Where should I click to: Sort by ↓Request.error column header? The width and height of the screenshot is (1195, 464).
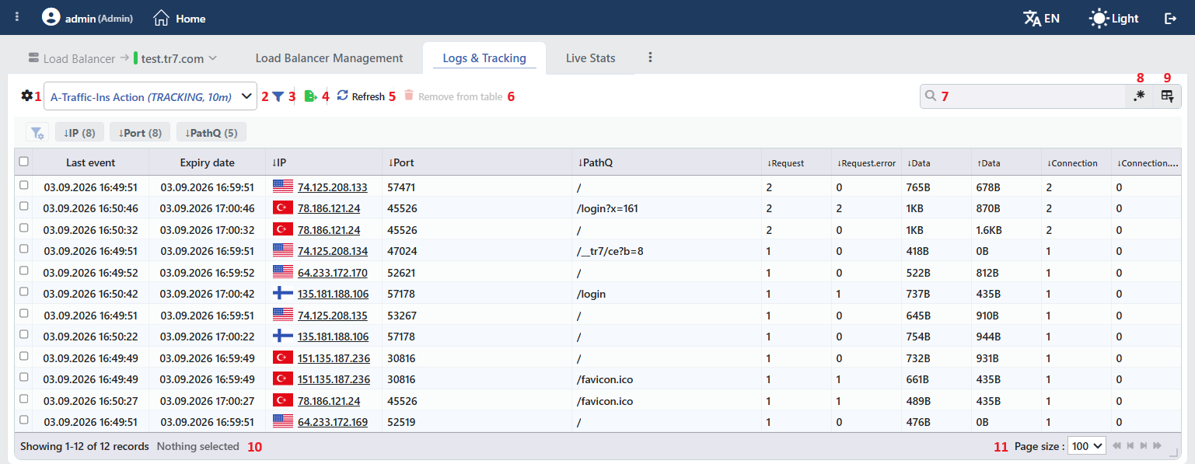tap(866, 163)
